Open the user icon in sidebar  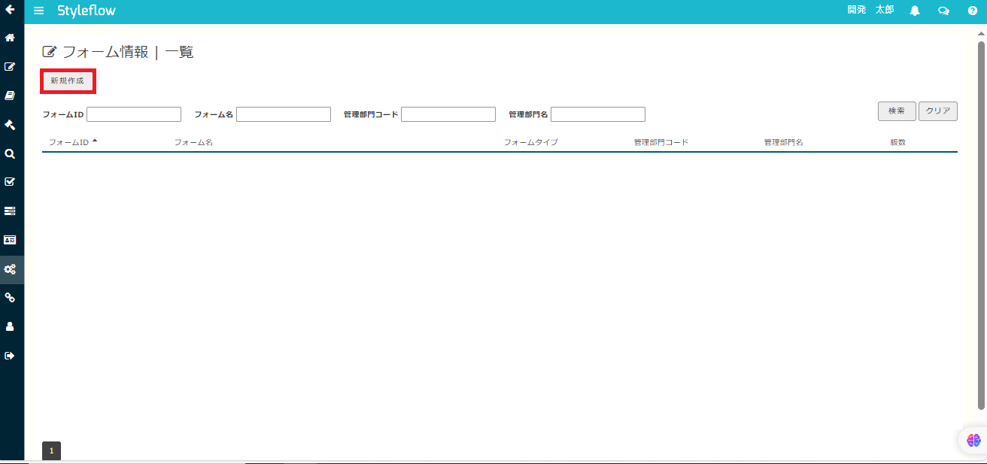[10, 326]
